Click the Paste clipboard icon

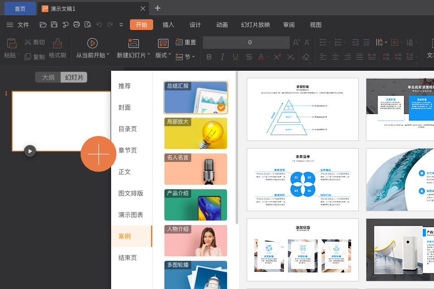(11, 43)
